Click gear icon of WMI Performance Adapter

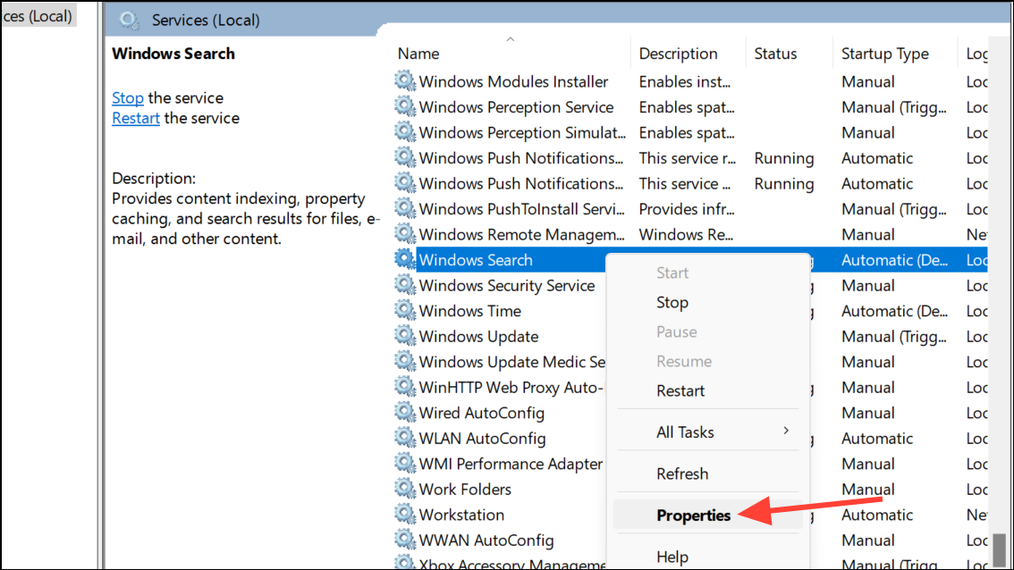pyautogui.click(x=405, y=463)
